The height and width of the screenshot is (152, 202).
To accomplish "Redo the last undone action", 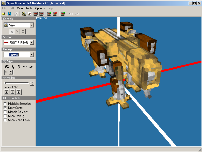I will tap(77, 13).
